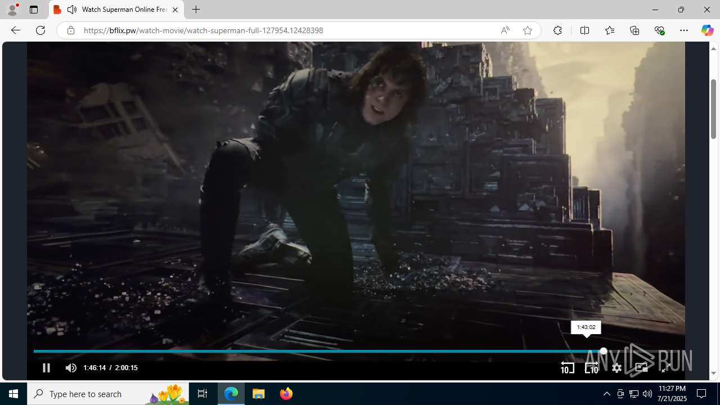Viewport: 720px width, 405px height.
Task: Open video player settings gear
Action: (x=616, y=368)
